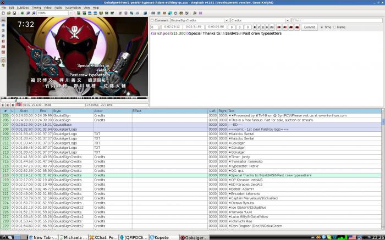Screen dimensions: 385x240
Task: Click the Open subtitles toolbar icon
Action: point(9,13)
